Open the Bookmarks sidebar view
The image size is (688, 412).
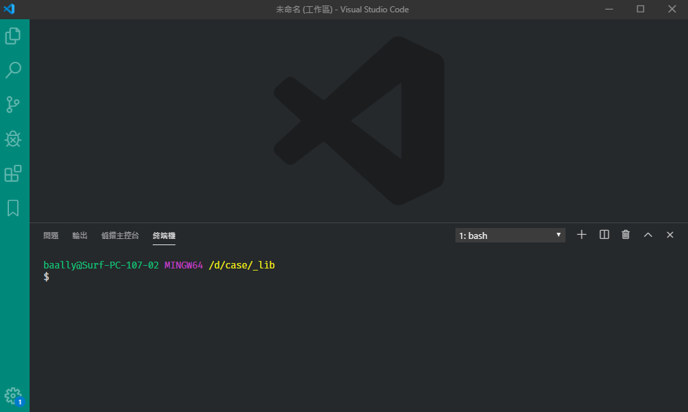(14, 207)
